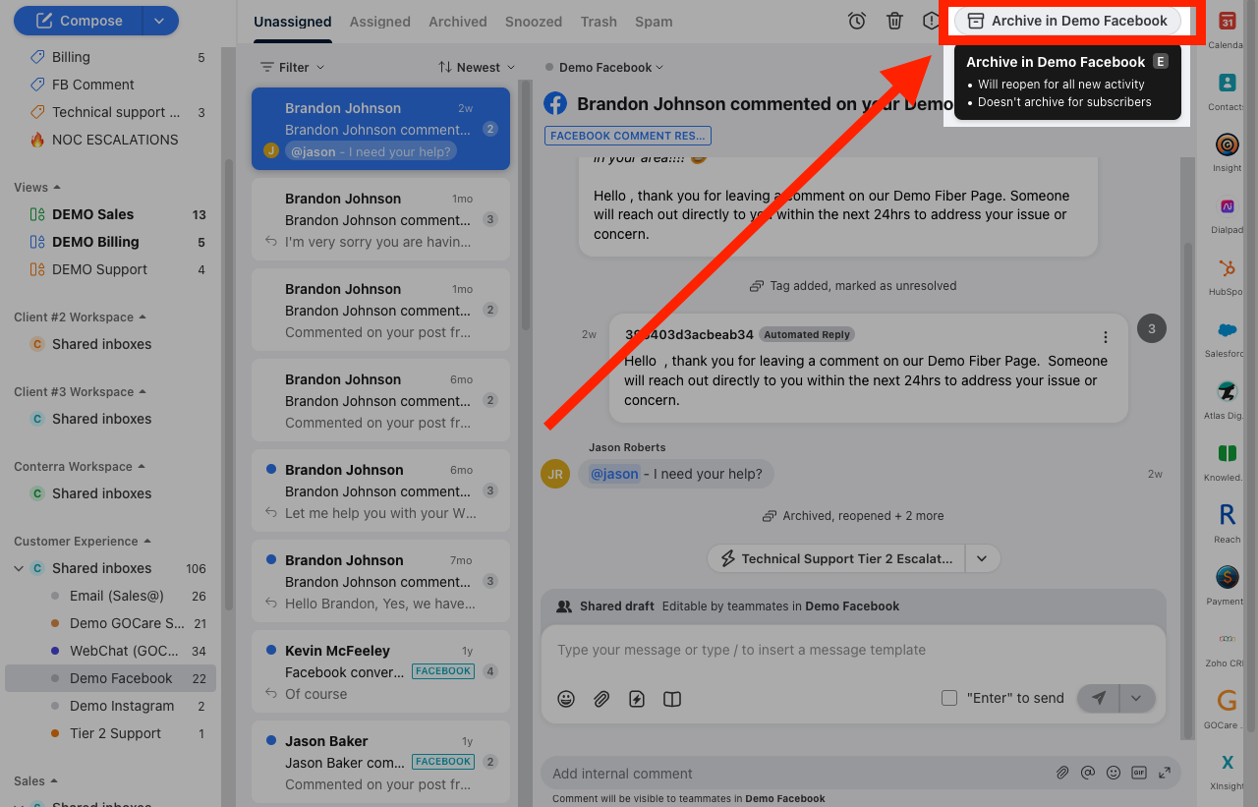Viewport: 1258px width, 807px height.
Task: Open Newest sort dropdown
Action: click(x=477, y=67)
